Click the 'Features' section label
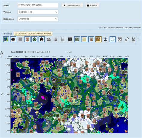Image resolution: width=142 pixels, height=138 pixels. [8, 34]
